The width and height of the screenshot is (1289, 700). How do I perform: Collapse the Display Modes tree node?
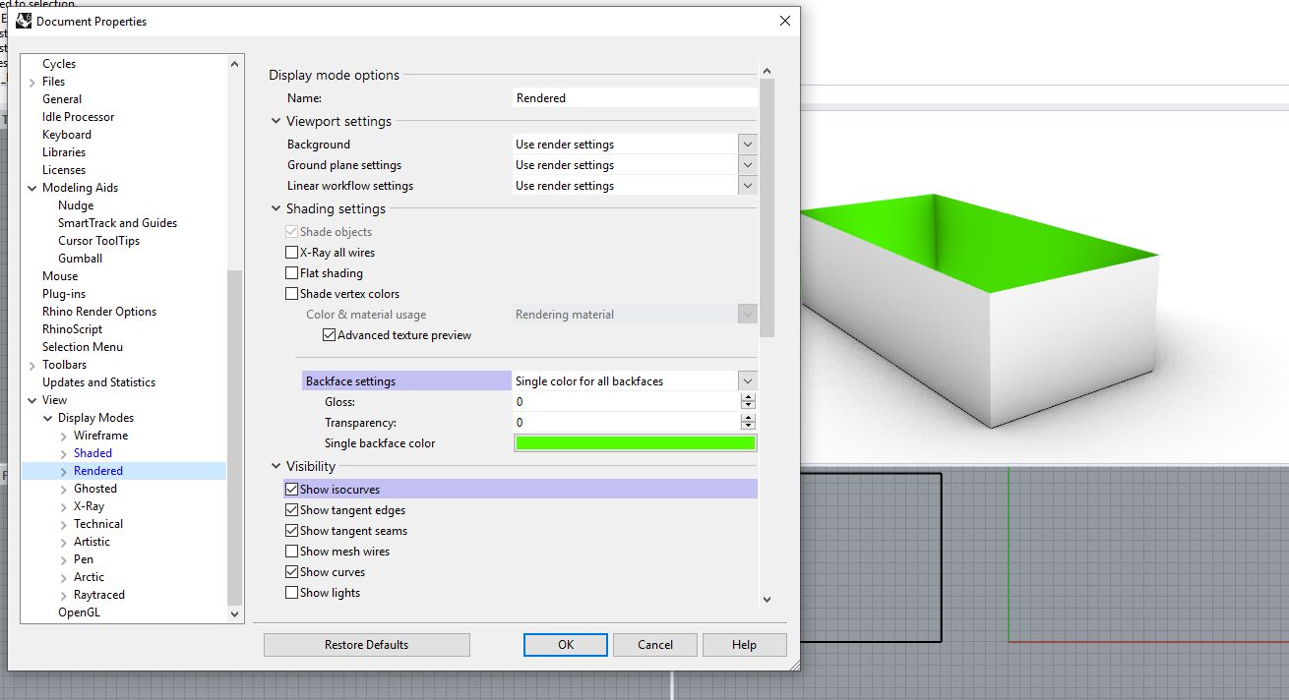(x=48, y=418)
